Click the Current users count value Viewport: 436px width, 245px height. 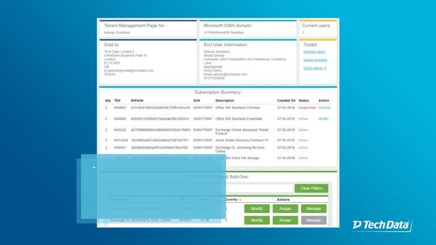(x=303, y=33)
